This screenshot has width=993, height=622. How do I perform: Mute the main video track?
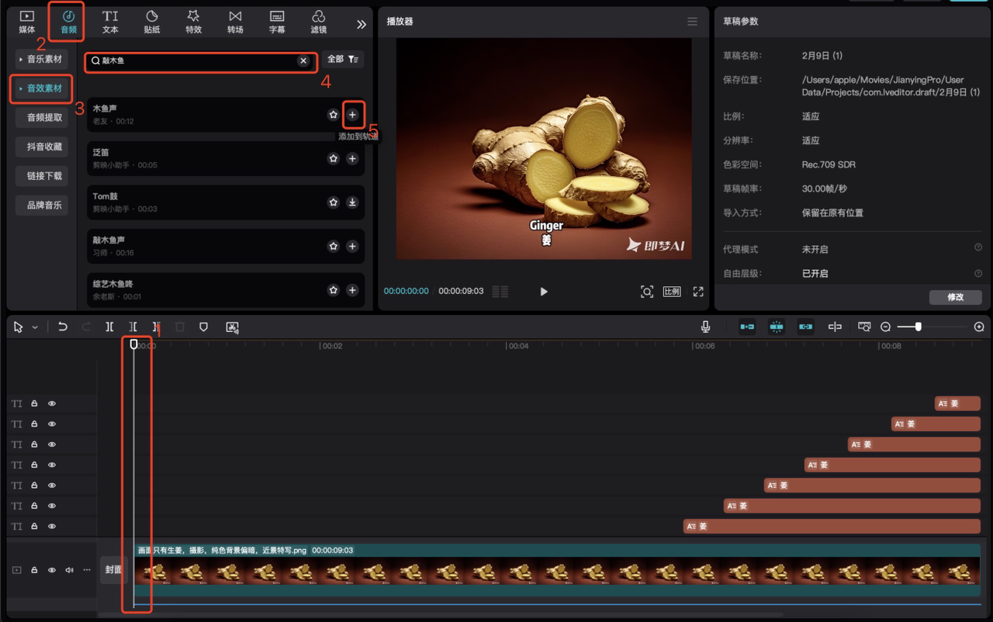69,570
